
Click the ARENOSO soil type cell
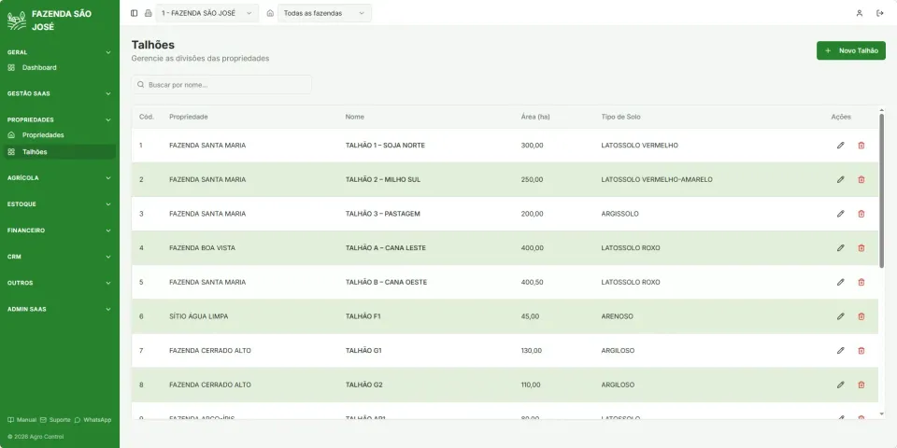pyautogui.click(x=618, y=316)
